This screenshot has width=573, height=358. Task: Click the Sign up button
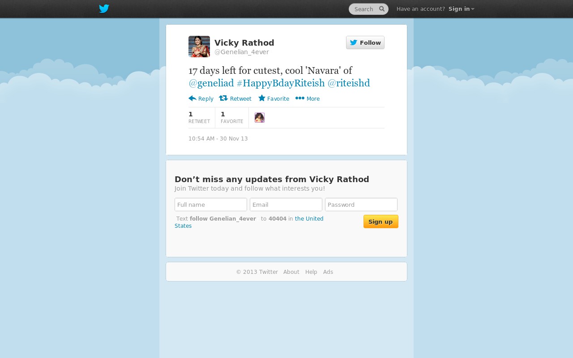point(381,222)
